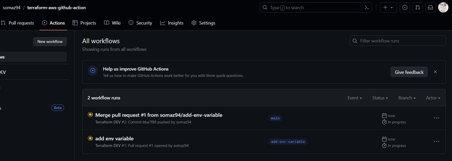
Task: Click 'Terraform DEV #2: Commit bba7f88' text
Action: click(x=126, y=122)
